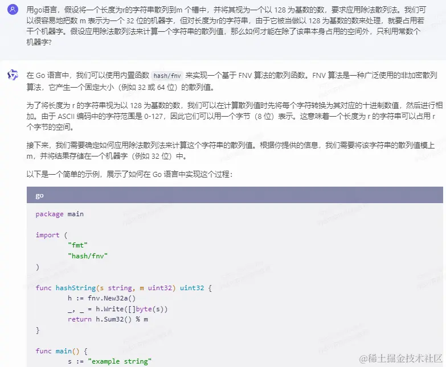Click the 'h := fnv.New32a()' line
This screenshot has height=367, width=446.
[x=101, y=298]
